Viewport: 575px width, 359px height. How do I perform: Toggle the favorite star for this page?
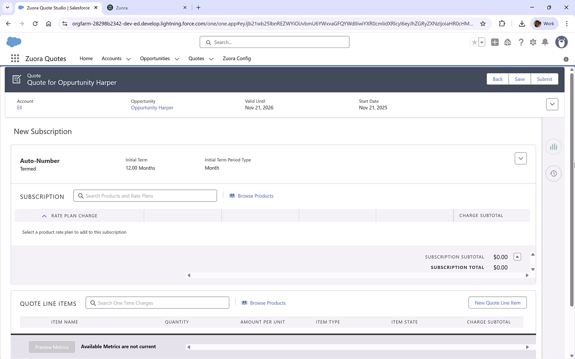click(x=474, y=42)
